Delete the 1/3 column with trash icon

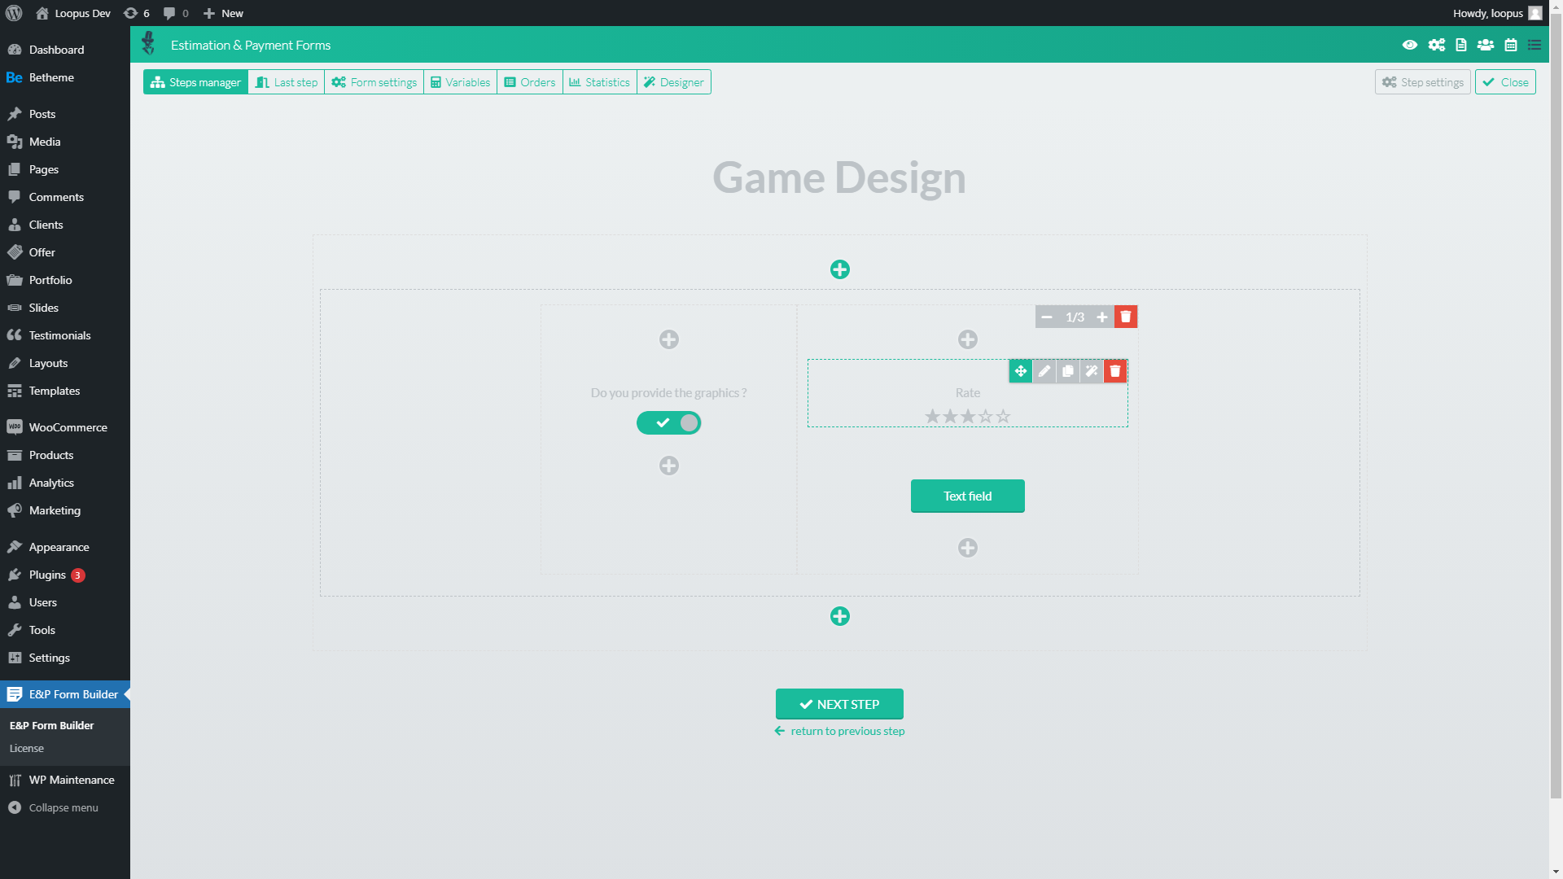(1126, 317)
